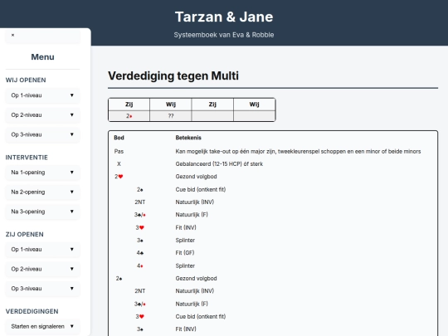Click the 3♥ 'Fit (INV)' bid
Image resolution: width=448 pixels, height=336 pixels.
(139, 227)
